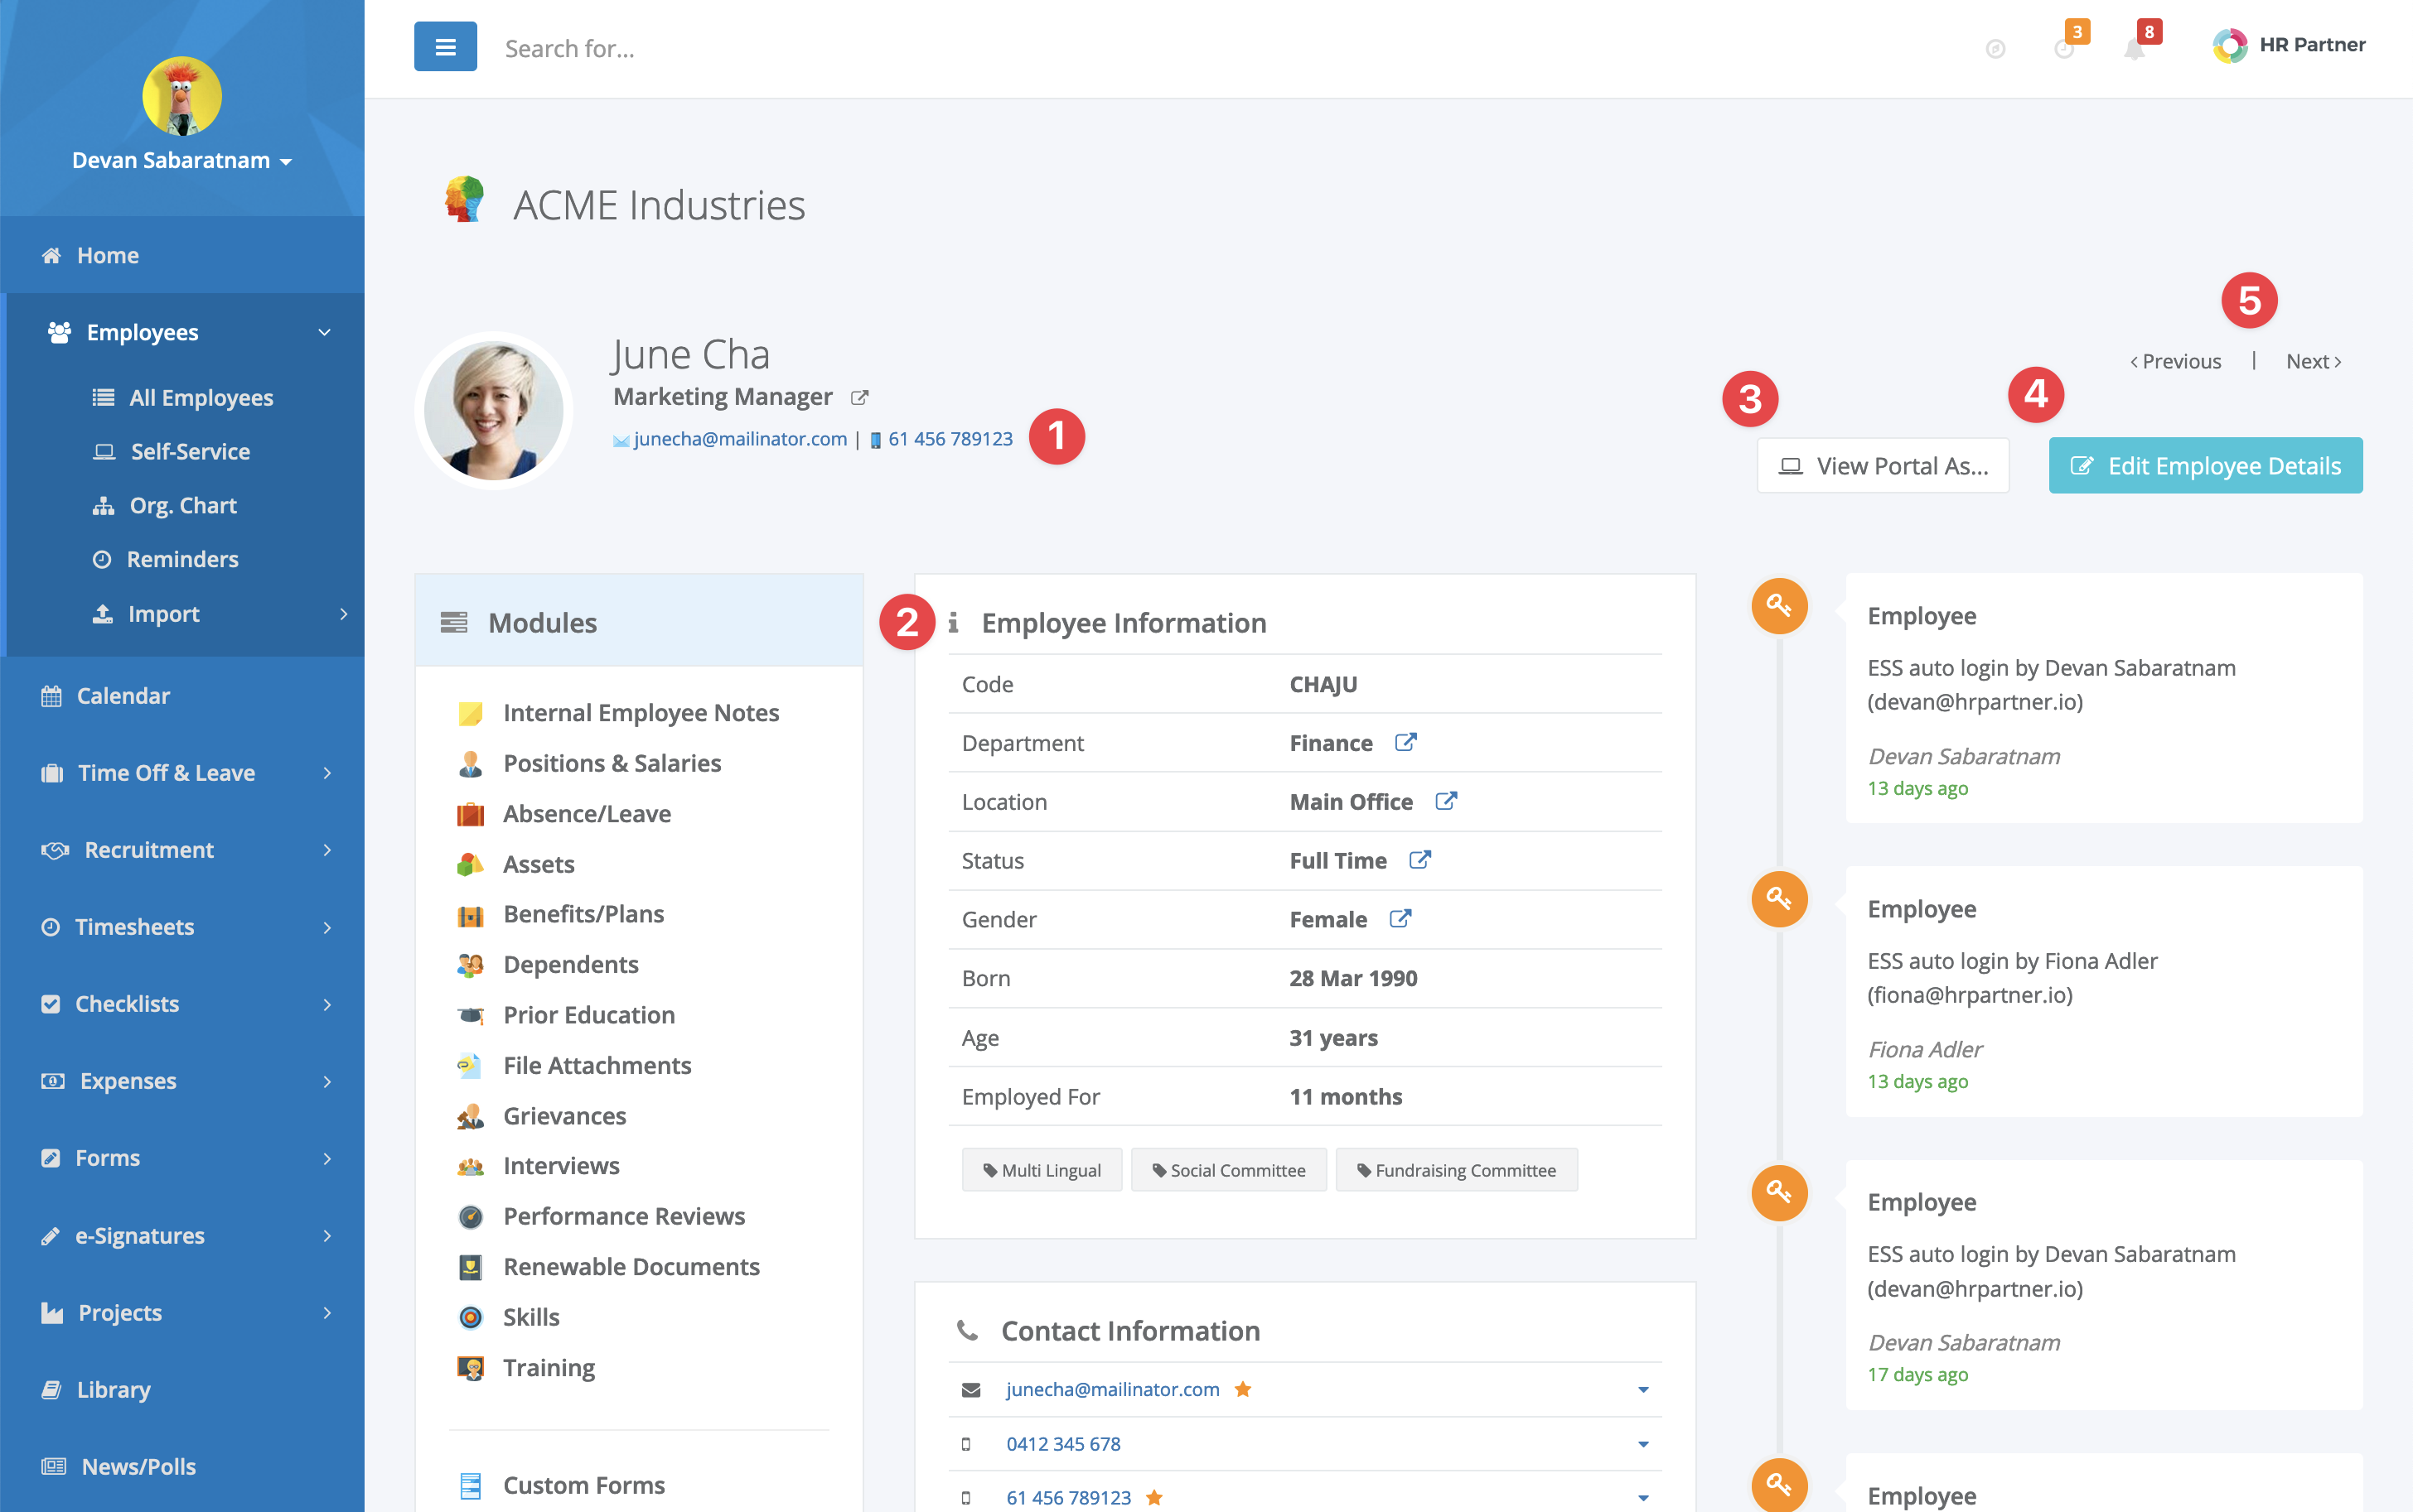Click the Search for... input field
Screen dimensions: 2413x1512
[x=1201, y=48]
